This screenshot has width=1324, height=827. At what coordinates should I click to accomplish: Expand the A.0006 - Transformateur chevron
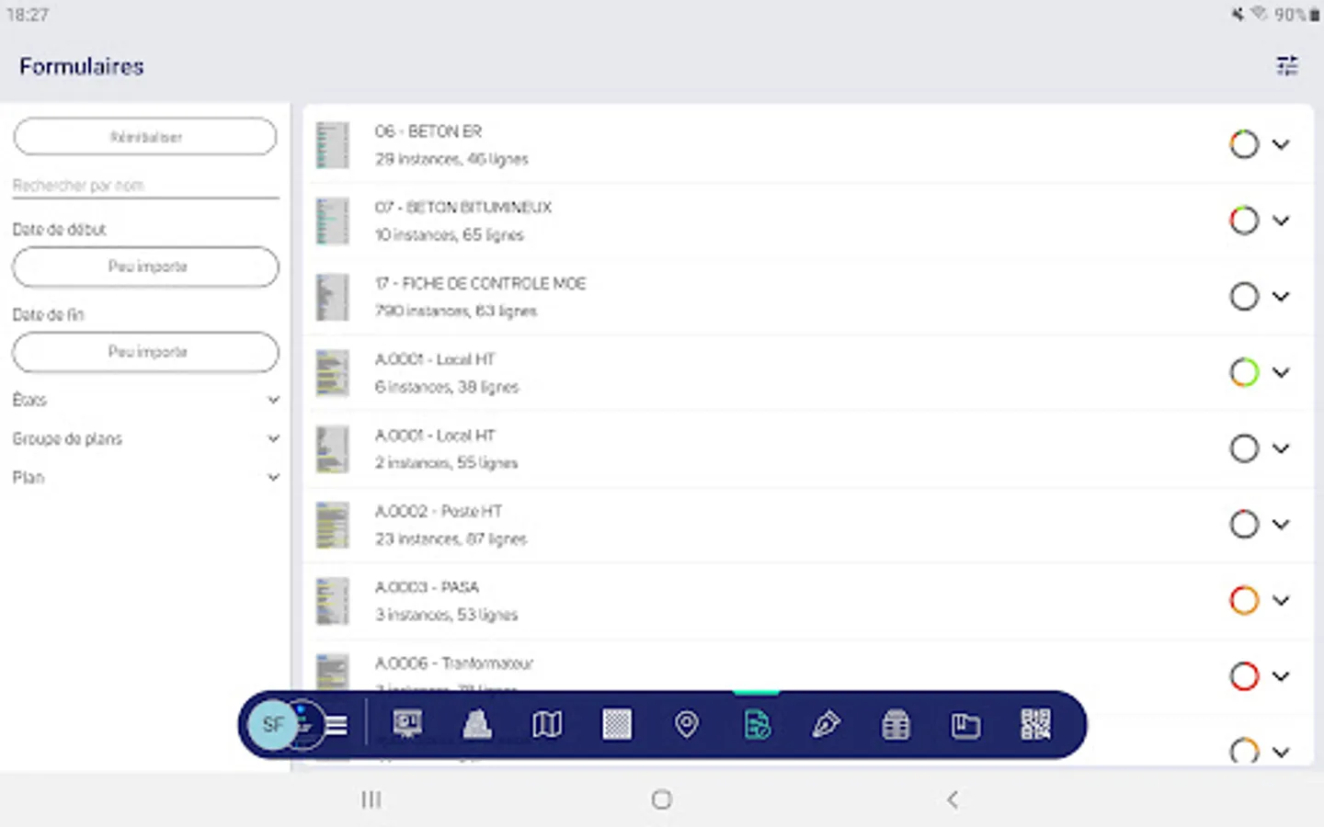pos(1281,676)
